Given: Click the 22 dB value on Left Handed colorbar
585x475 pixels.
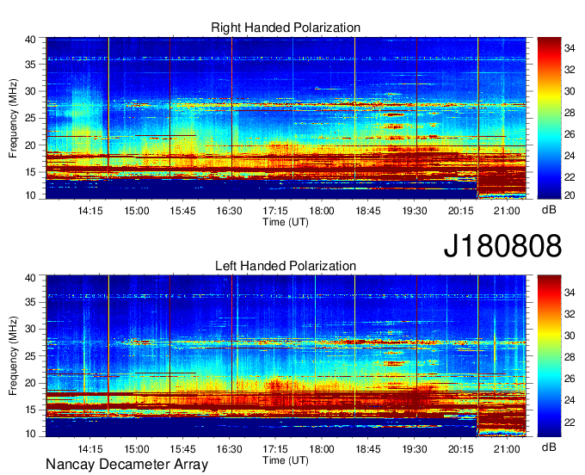Looking at the screenshot, I should coord(570,423).
